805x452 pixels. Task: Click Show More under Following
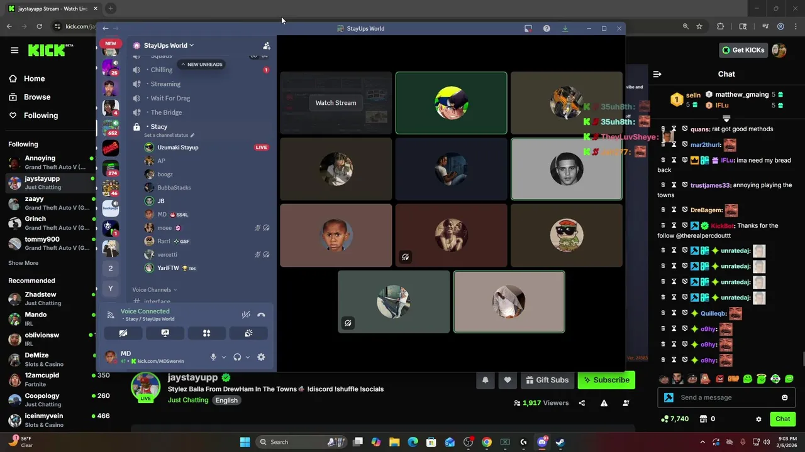tap(23, 263)
